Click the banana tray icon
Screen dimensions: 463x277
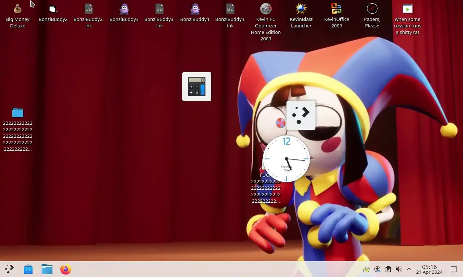point(366,269)
